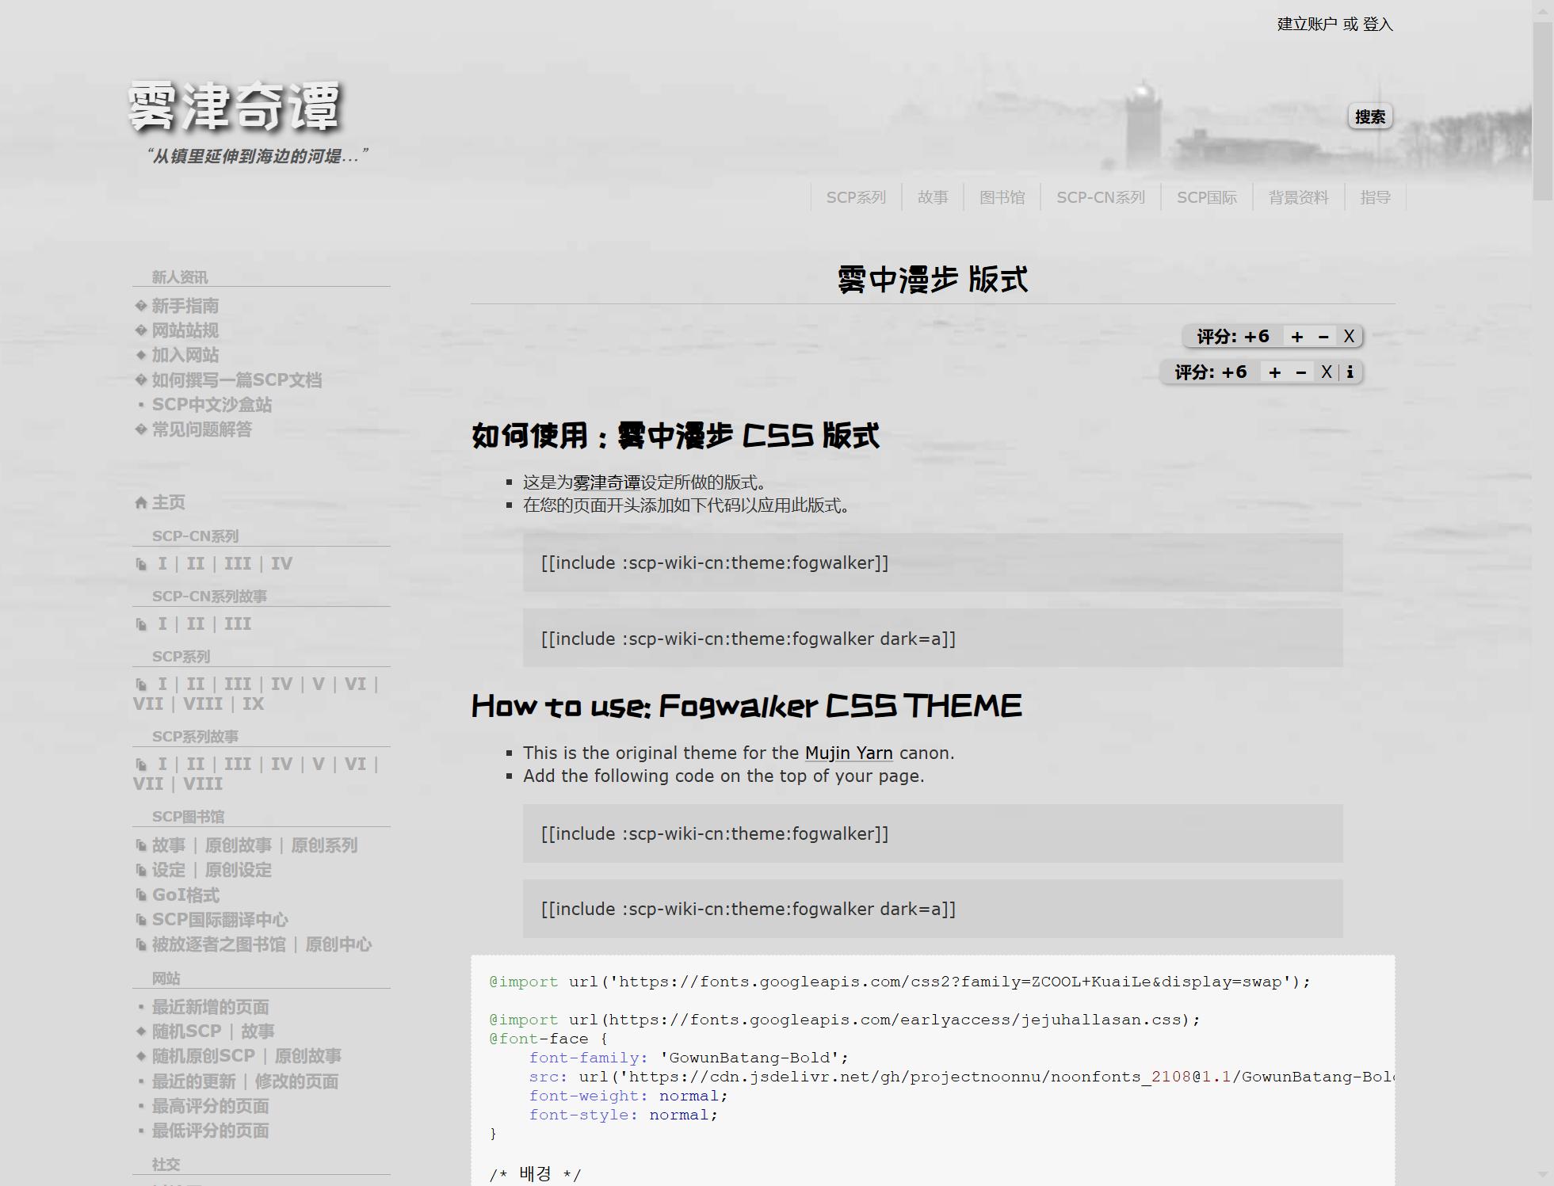Viewport: 1554px width, 1186px height.
Task: Click the rating info 'i' icon
Action: tap(1350, 372)
